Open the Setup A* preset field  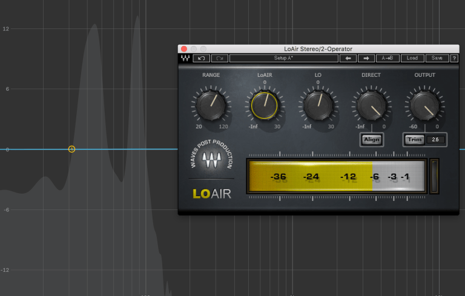(284, 58)
